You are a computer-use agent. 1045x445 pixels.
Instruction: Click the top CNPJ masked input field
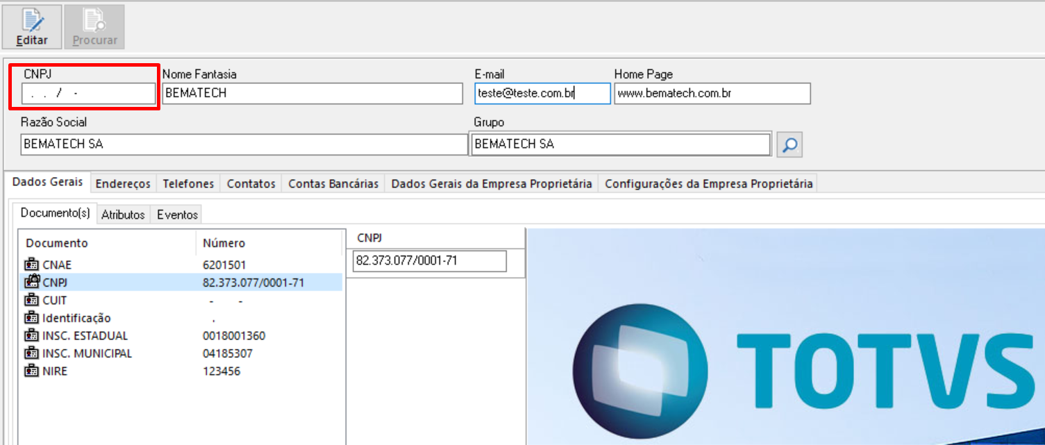pyautogui.click(x=88, y=94)
